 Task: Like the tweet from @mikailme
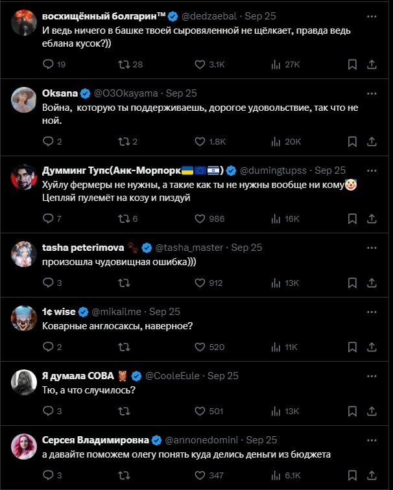pos(200,347)
